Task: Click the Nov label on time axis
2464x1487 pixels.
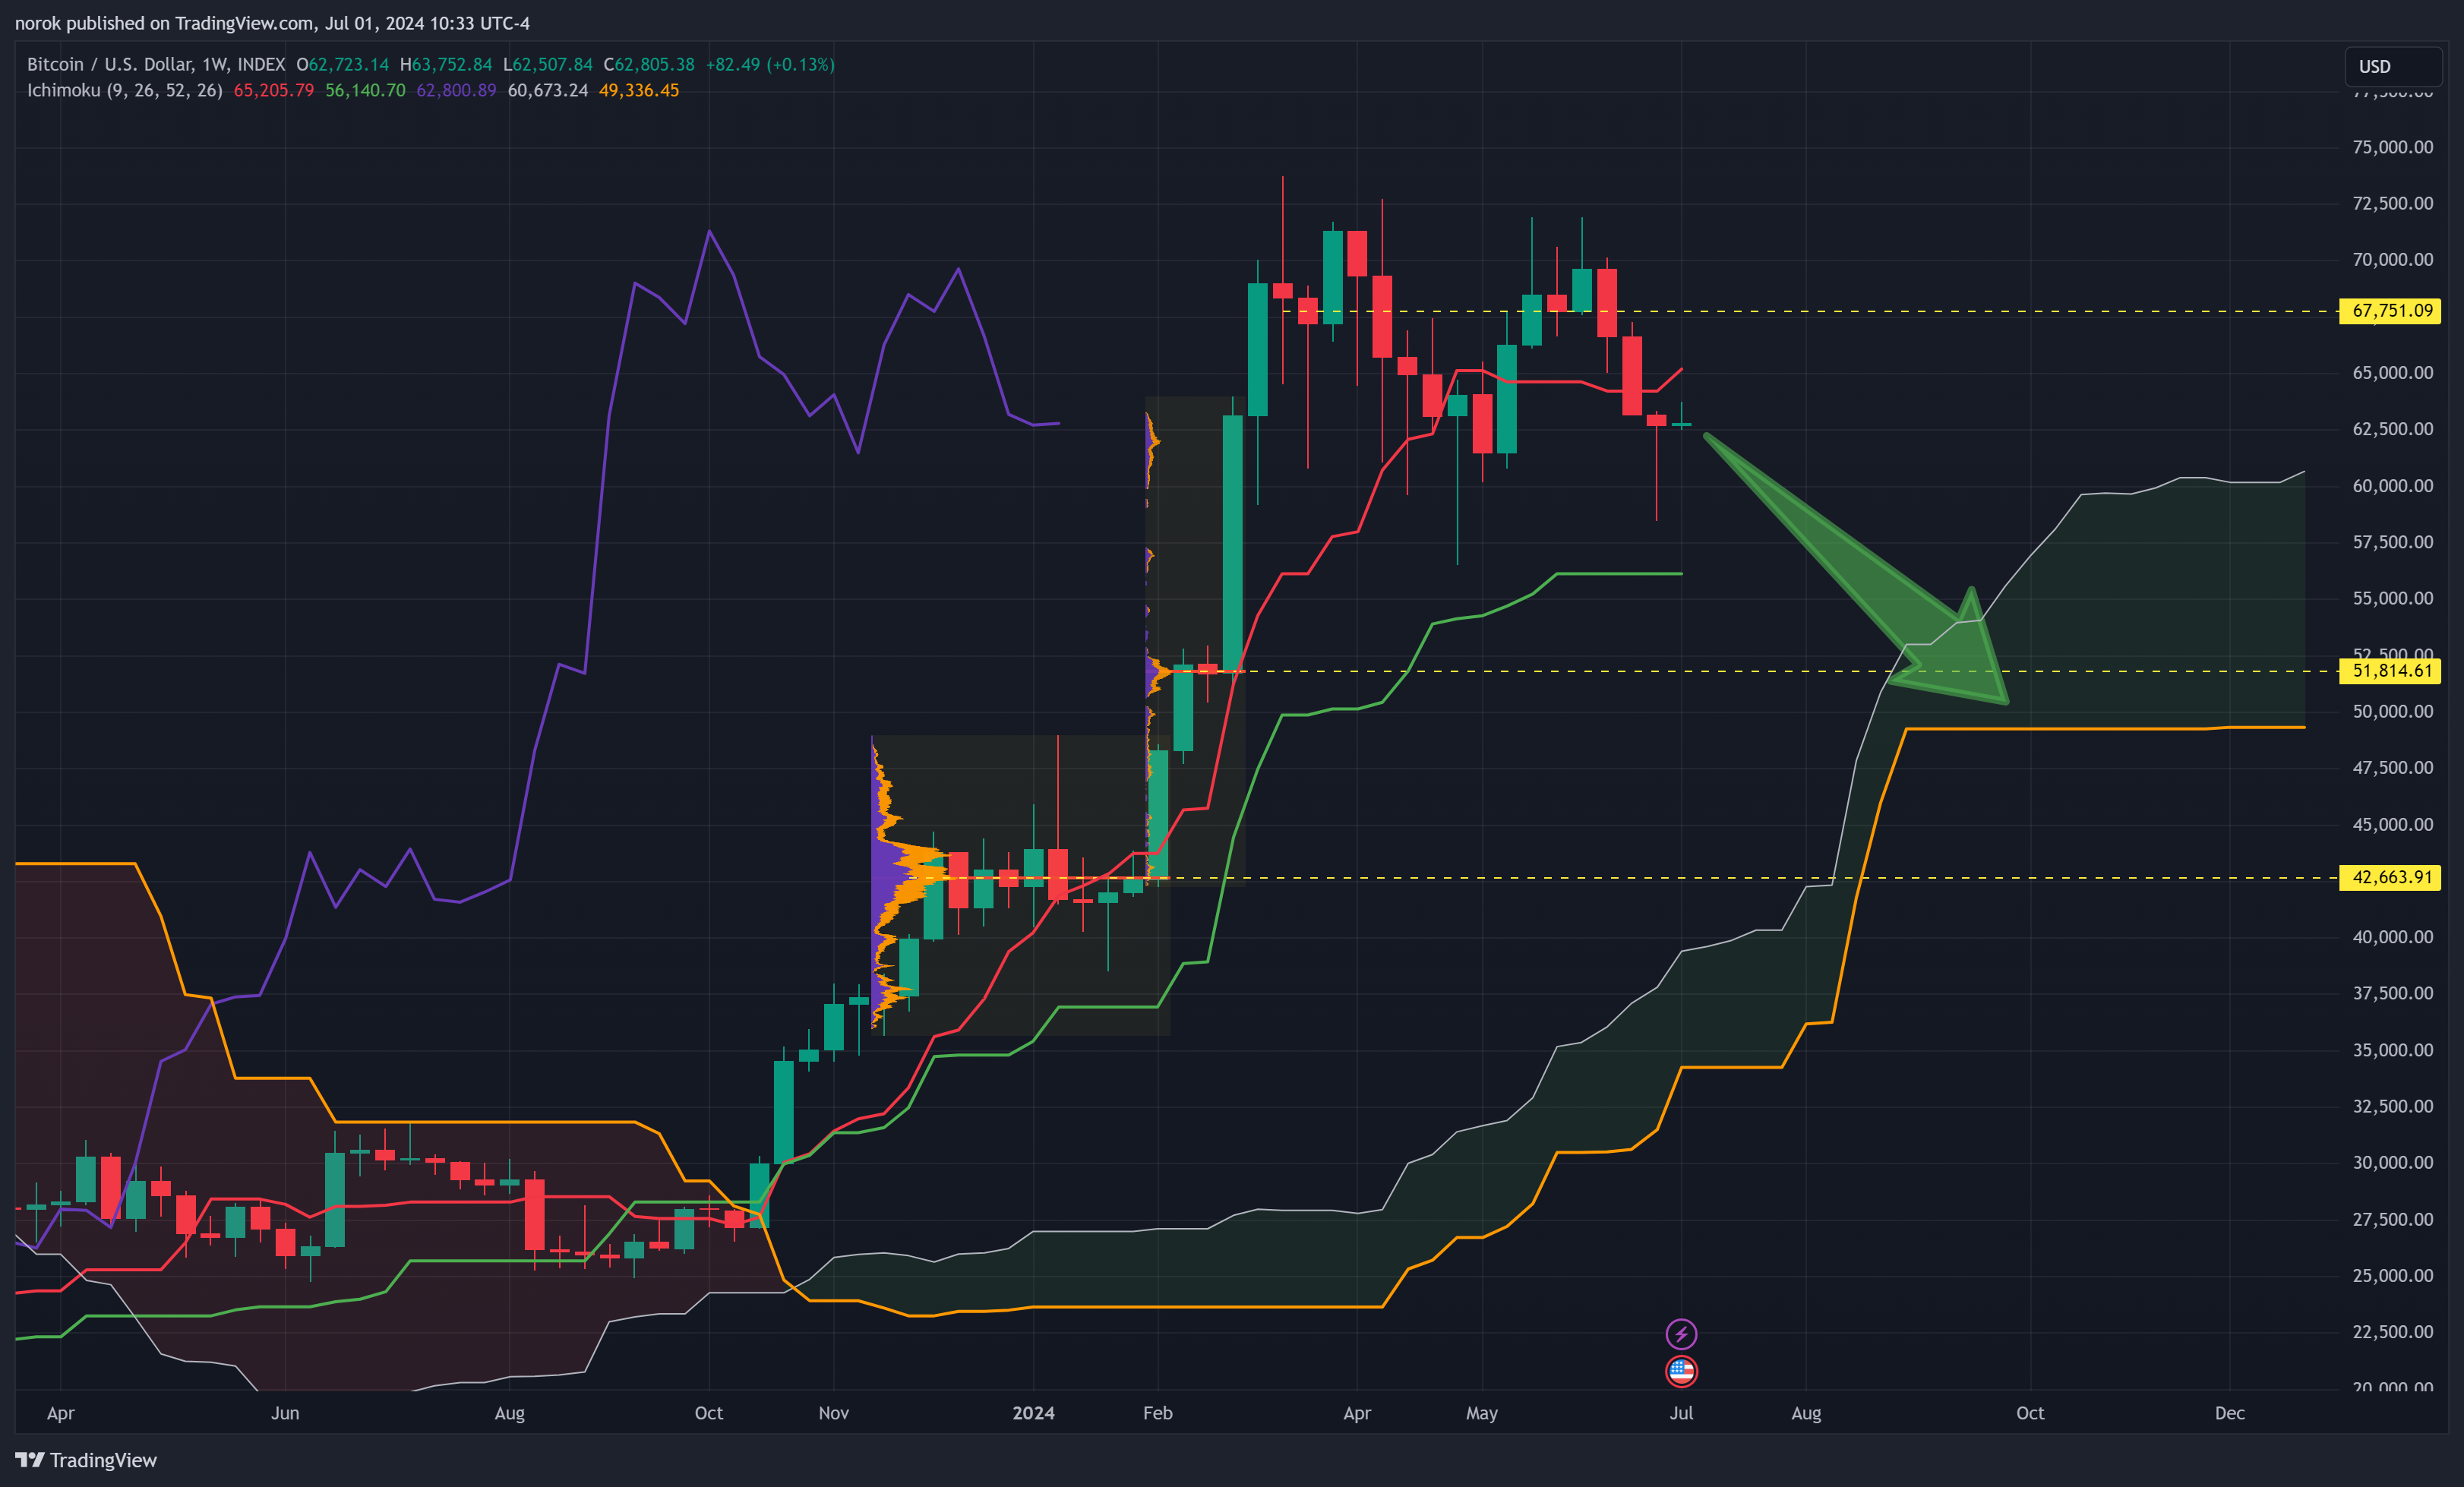Action: coord(833,1413)
